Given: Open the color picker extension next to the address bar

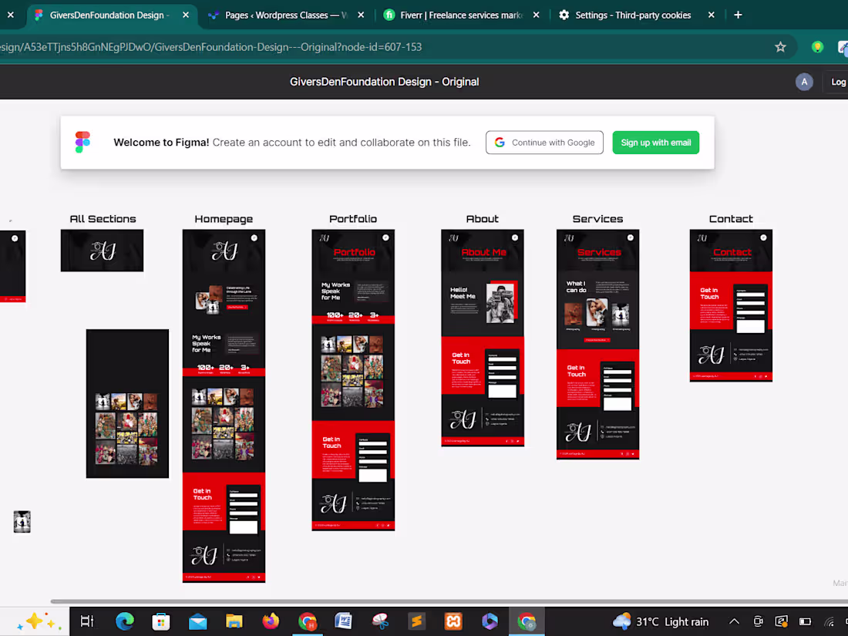Looking at the screenshot, I should pyautogui.click(x=843, y=47).
